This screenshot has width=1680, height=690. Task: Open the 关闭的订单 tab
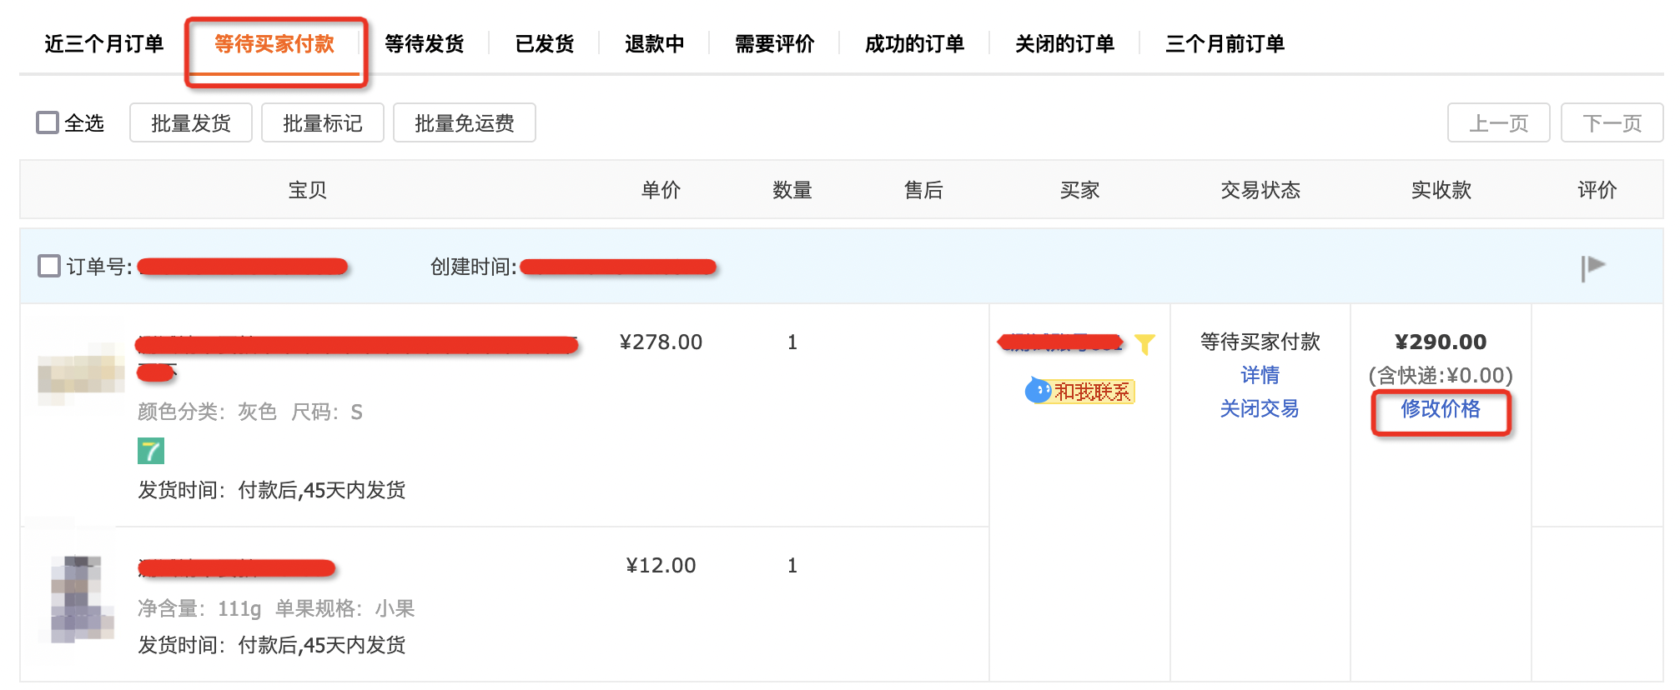(x=1064, y=44)
